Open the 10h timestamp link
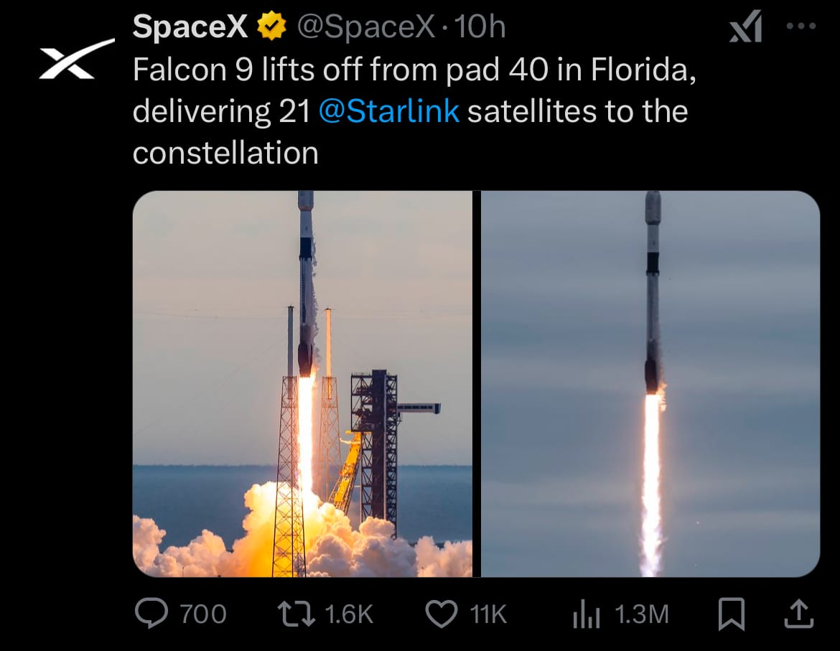The image size is (840, 651). pyautogui.click(x=480, y=27)
